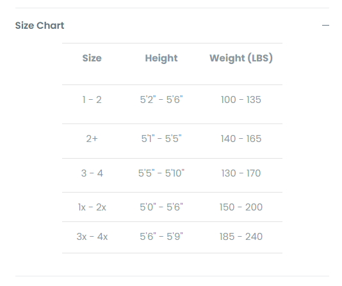The height and width of the screenshot is (286, 342).
Task: Collapse the Size Chart section minus icon
Action: (x=325, y=26)
